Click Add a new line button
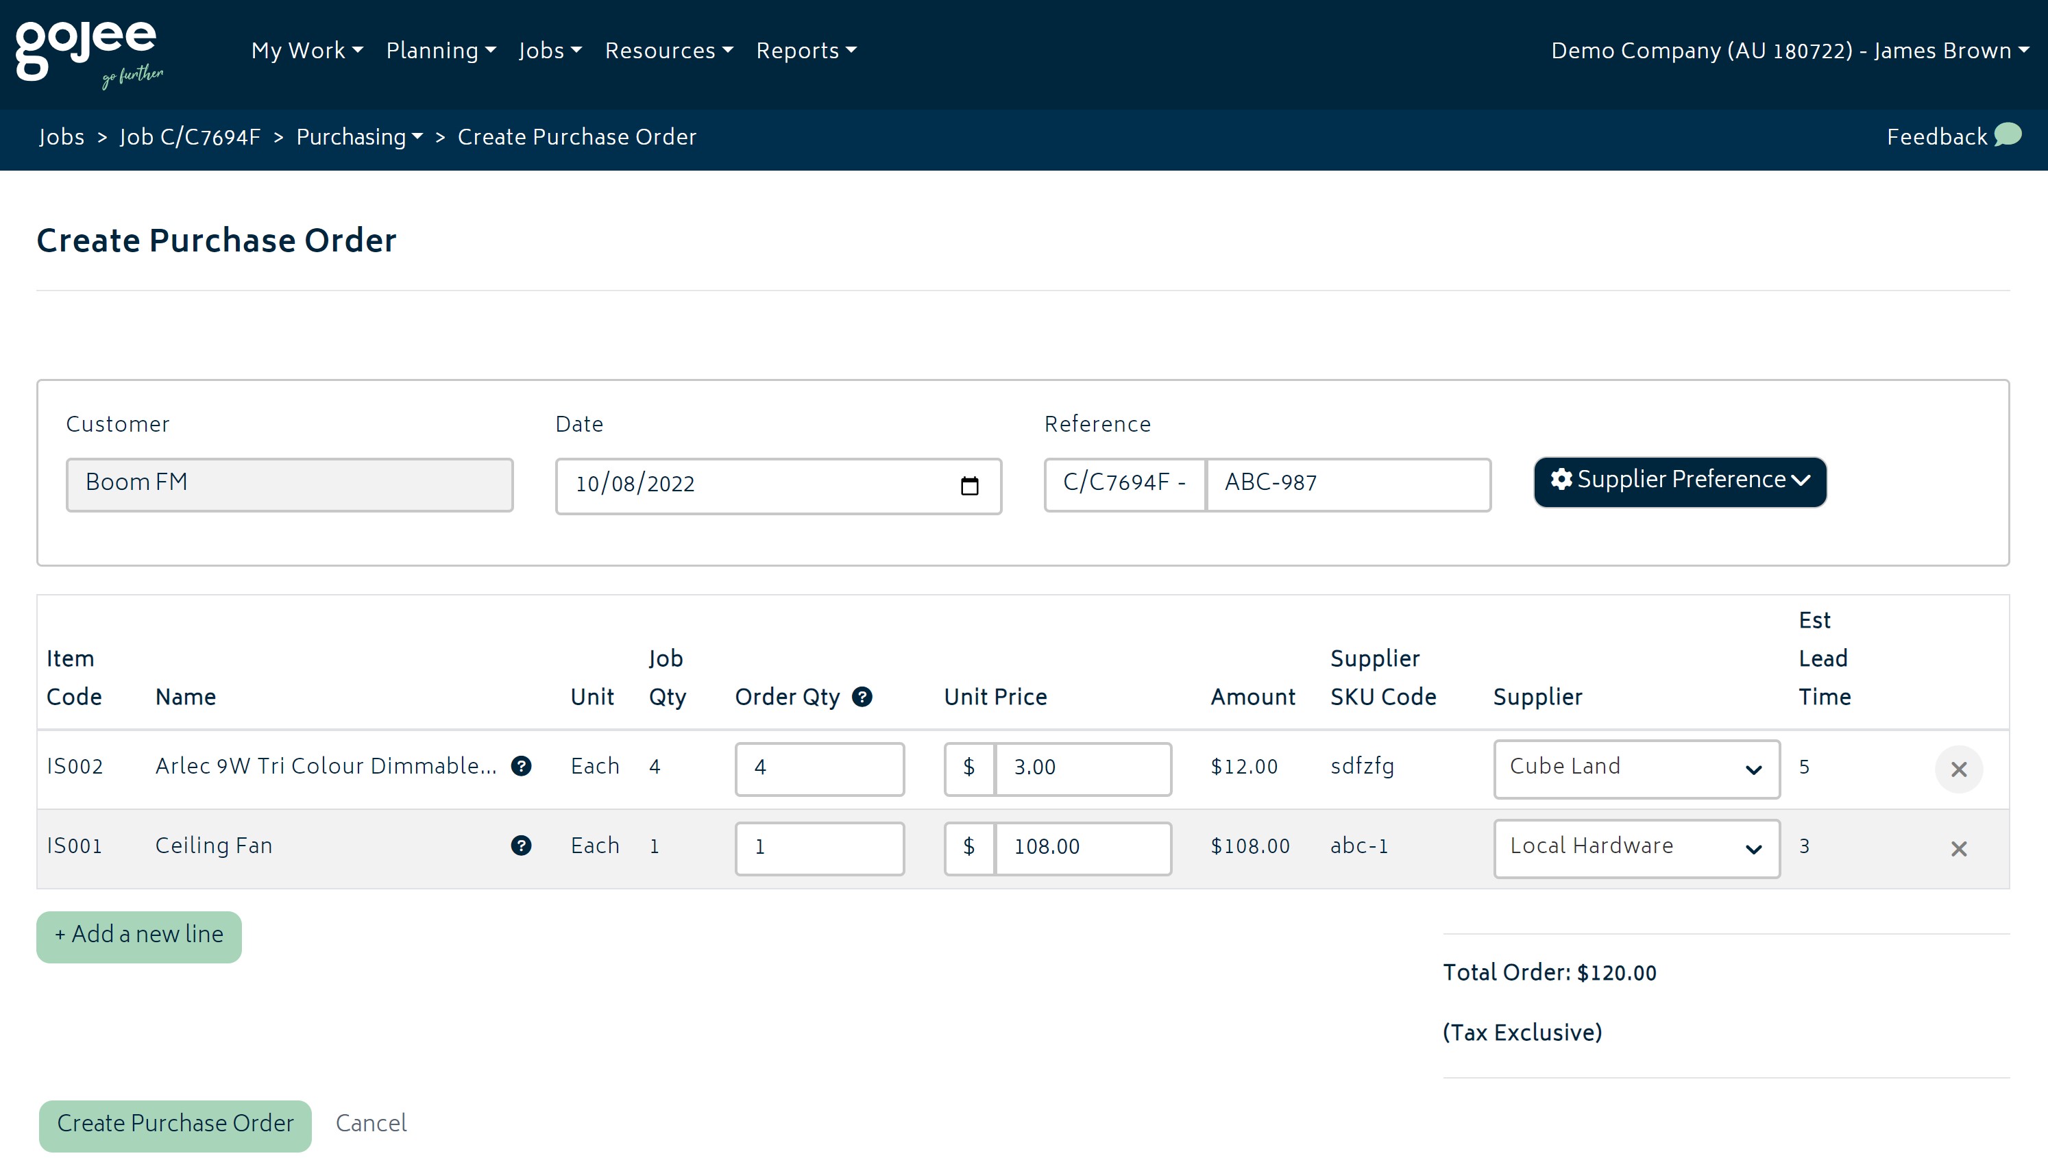The width and height of the screenshot is (2048, 1158). point(138,935)
